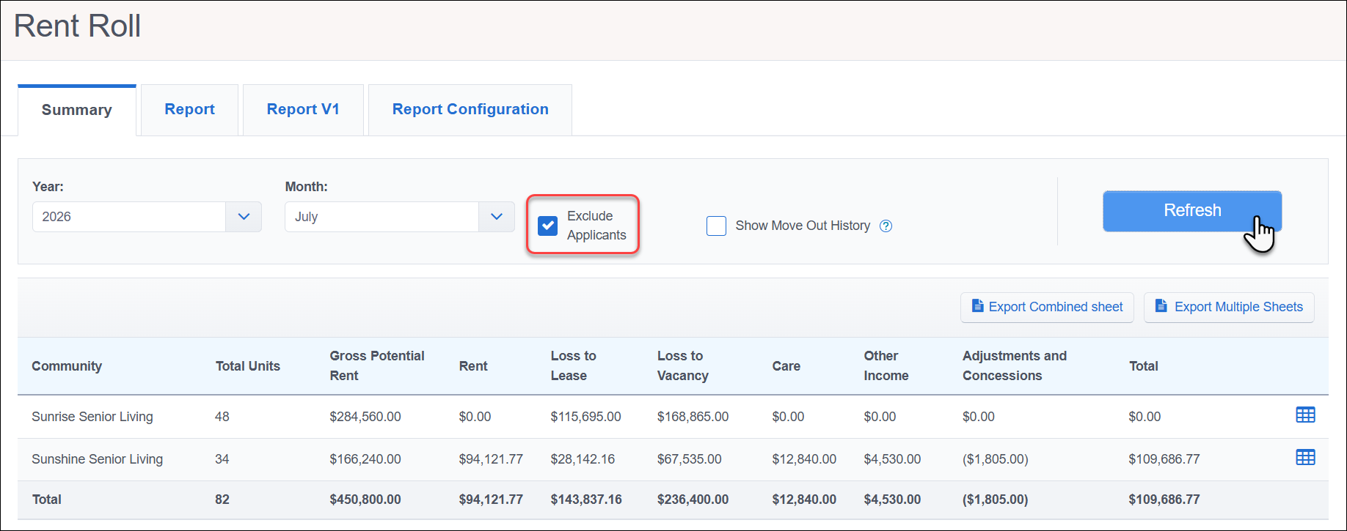This screenshot has width=1347, height=531.
Task: Switch to the Summary tab
Action: pyautogui.click(x=77, y=110)
